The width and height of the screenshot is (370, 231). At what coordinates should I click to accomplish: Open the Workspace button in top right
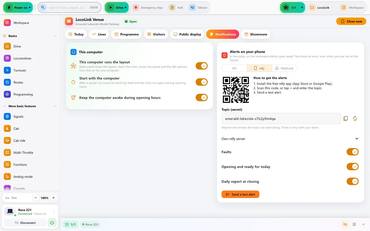[x=353, y=8]
